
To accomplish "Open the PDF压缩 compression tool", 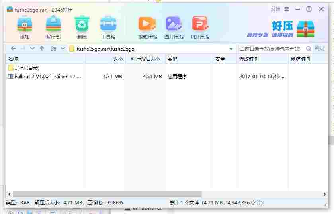I will click(200, 28).
